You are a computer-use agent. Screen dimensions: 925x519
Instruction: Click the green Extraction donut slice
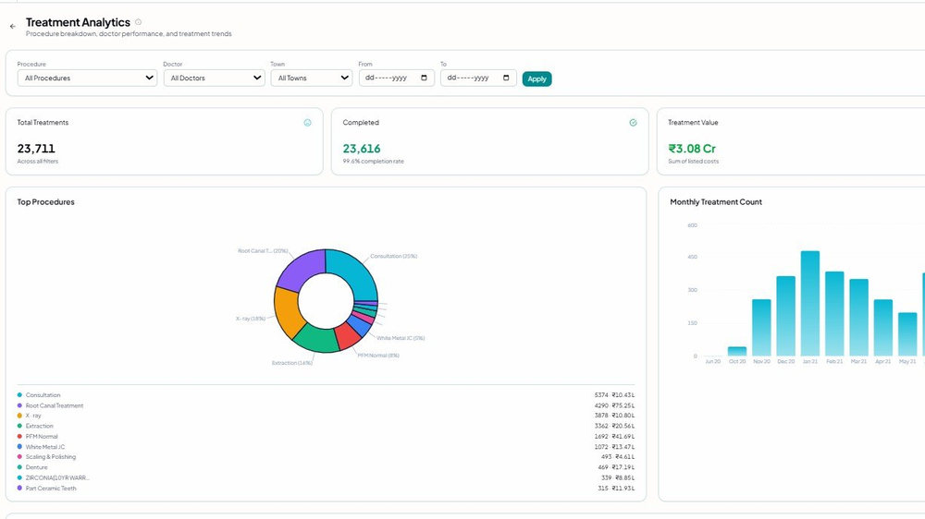tap(316, 340)
